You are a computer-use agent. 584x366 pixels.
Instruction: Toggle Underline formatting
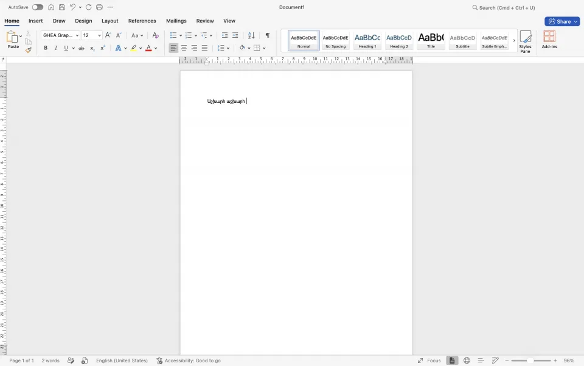[x=66, y=48]
